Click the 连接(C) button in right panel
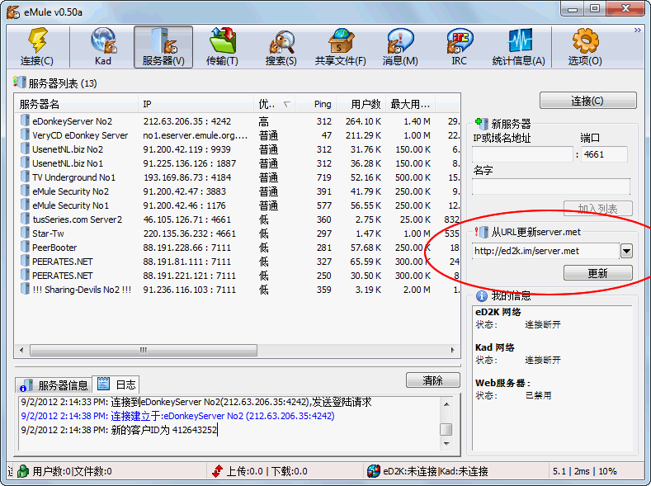This screenshot has width=651, height=486. [588, 101]
